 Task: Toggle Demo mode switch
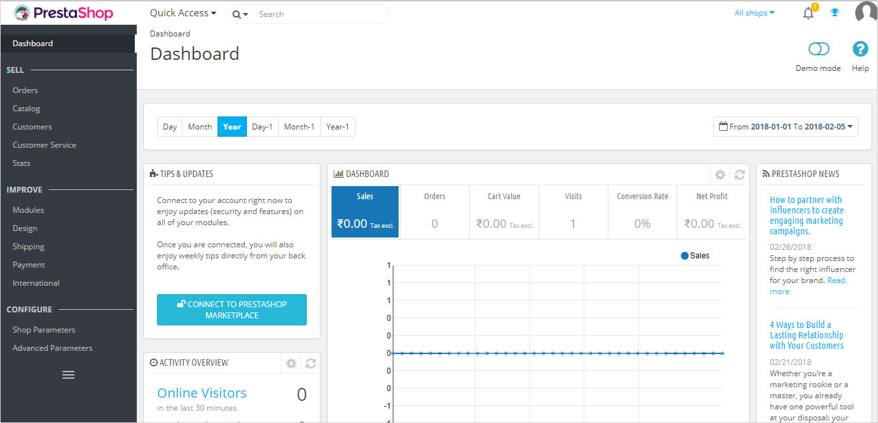pos(818,49)
